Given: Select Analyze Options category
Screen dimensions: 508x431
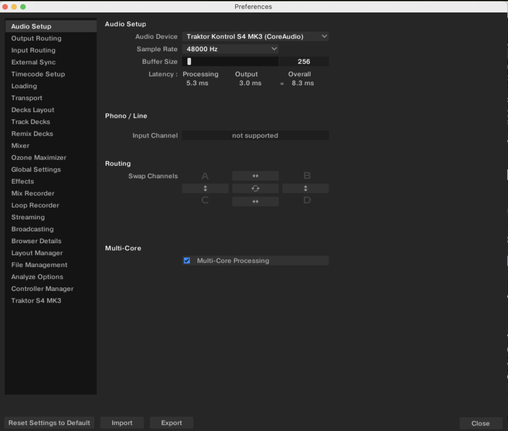Looking at the screenshot, I should 51,277.
